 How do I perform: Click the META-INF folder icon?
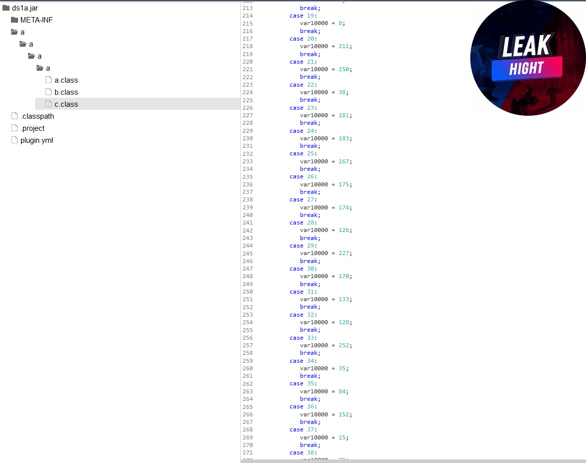point(15,20)
